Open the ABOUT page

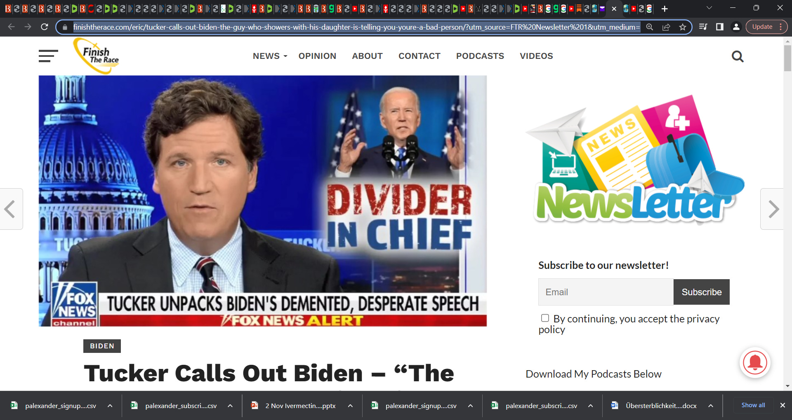[367, 56]
